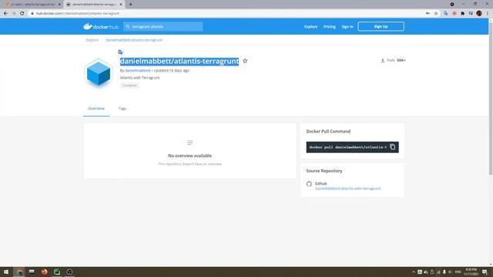
Task: Open the red extension icon
Action: coord(454,14)
